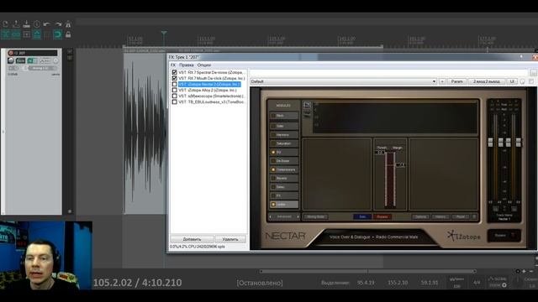Click next arrow beside Advanced
The width and height of the screenshot is (538, 302).
click(298, 216)
